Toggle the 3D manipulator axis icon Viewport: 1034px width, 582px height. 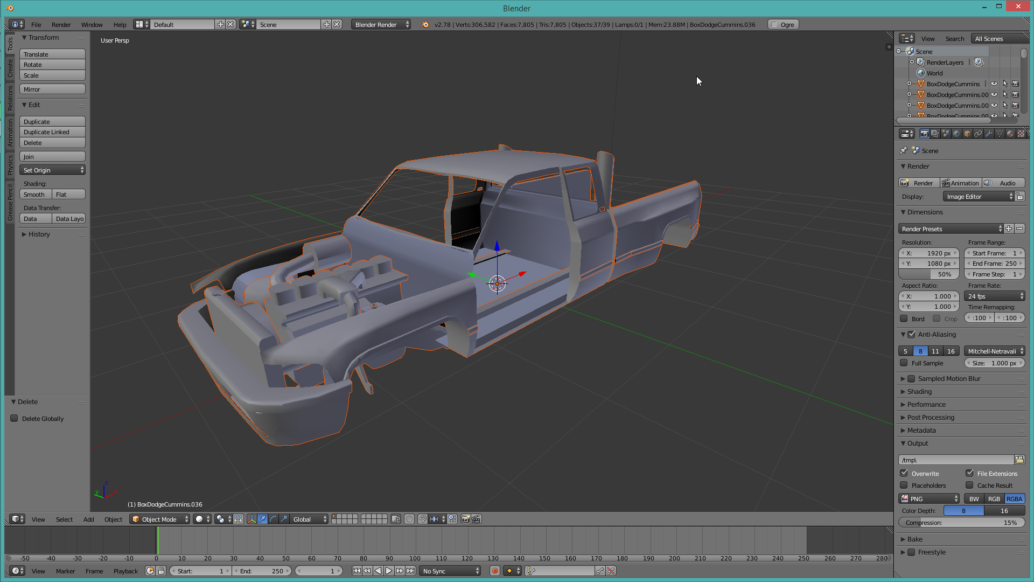click(251, 519)
